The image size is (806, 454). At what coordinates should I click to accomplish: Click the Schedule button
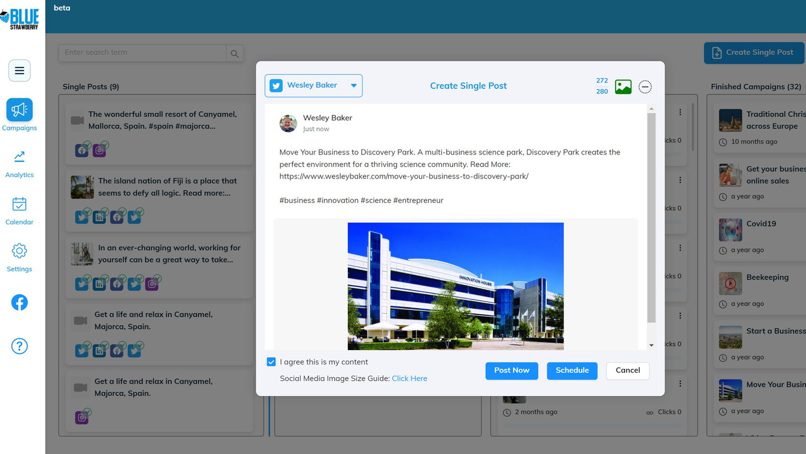pos(572,371)
